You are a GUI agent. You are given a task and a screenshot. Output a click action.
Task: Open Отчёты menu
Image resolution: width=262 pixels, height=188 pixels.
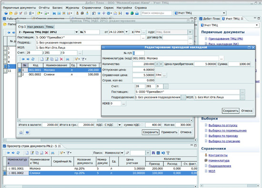point(44,8)
